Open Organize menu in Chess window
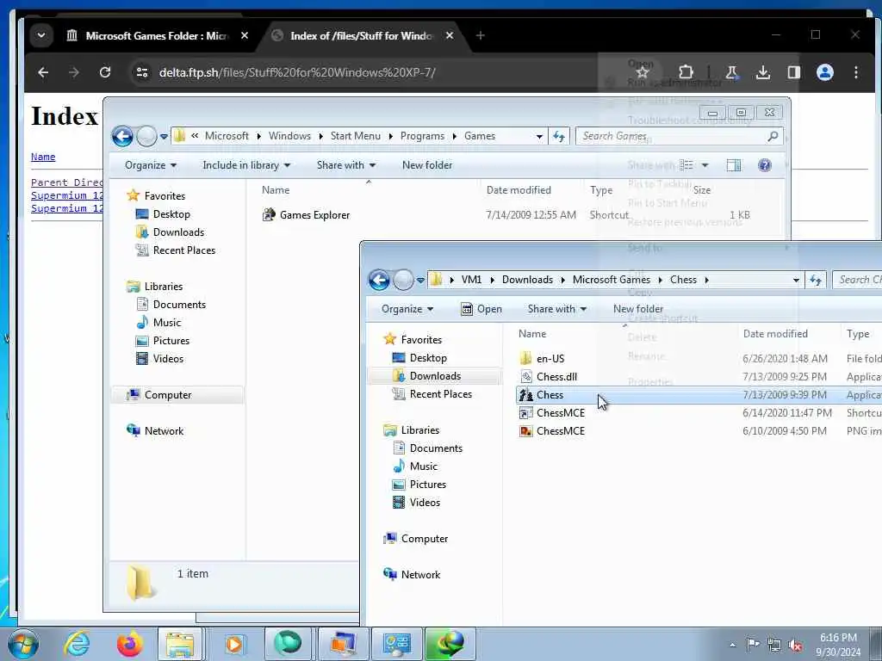Image resolution: width=882 pixels, height=661 pixels. (x=407, y=309)
